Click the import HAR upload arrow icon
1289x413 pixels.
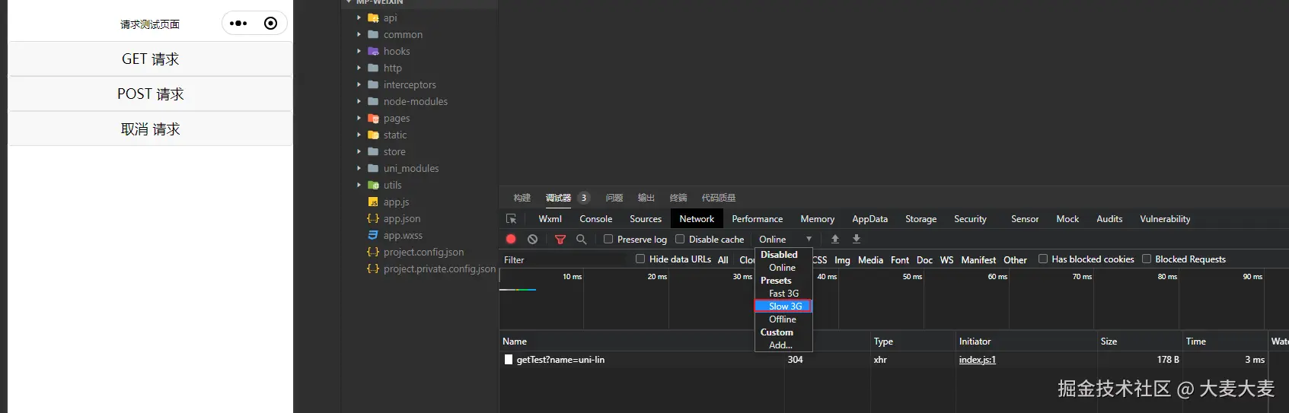click(x=835, y=239)
